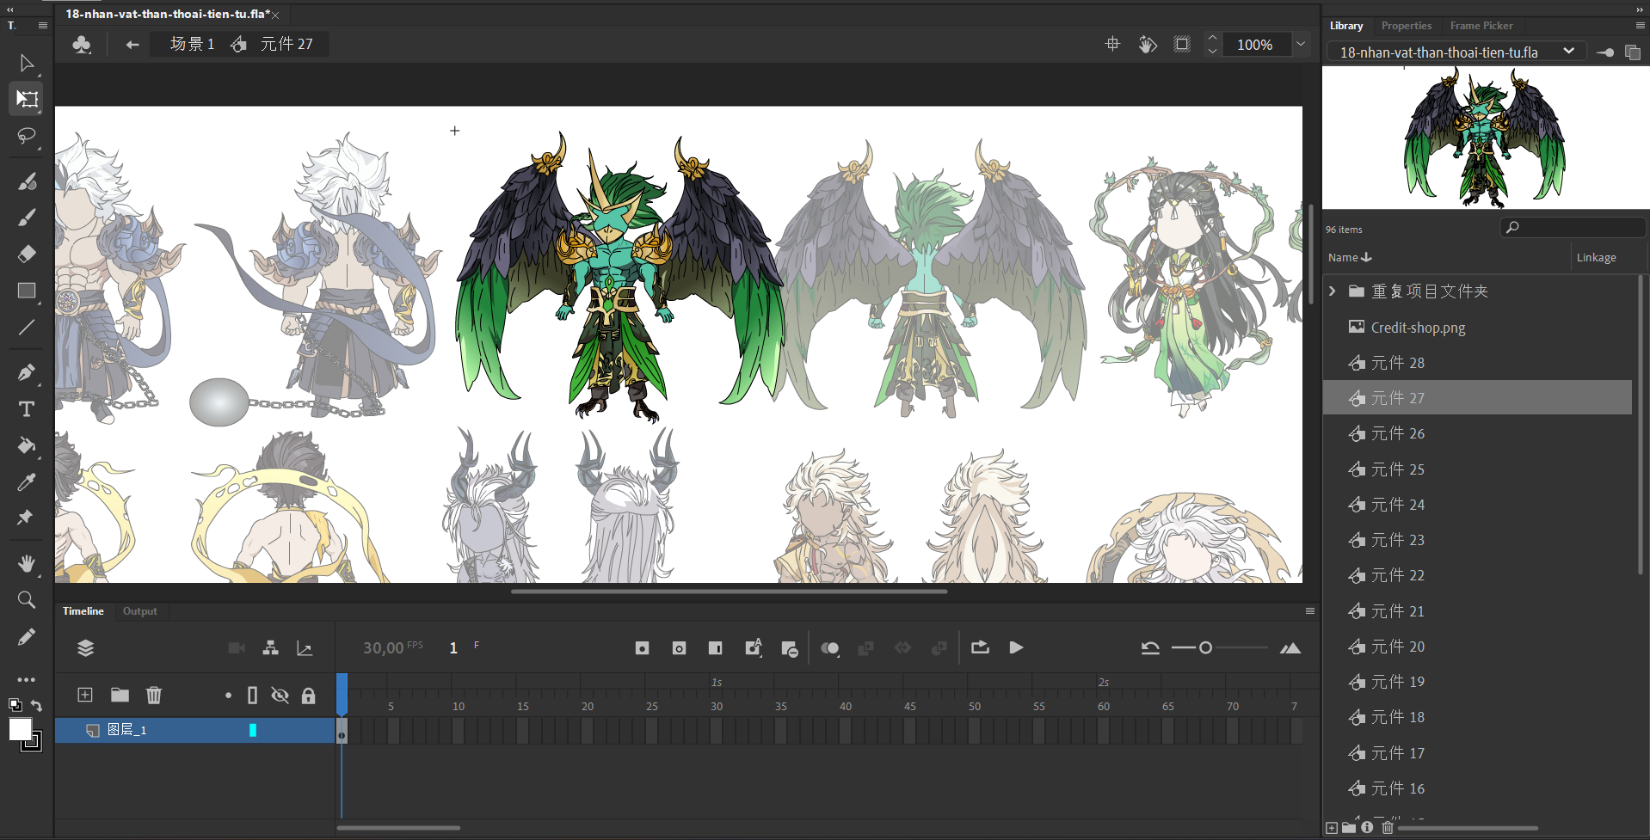Select the Zoom magnifier tool
Image resolution: width=1650 pixels, height=840 pixels.
(x=27, y=599)
